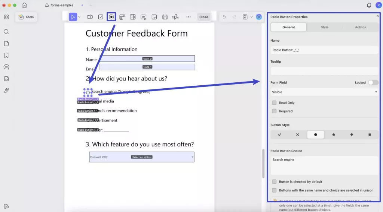Open the Visible form field dropdown

(324, 92)
